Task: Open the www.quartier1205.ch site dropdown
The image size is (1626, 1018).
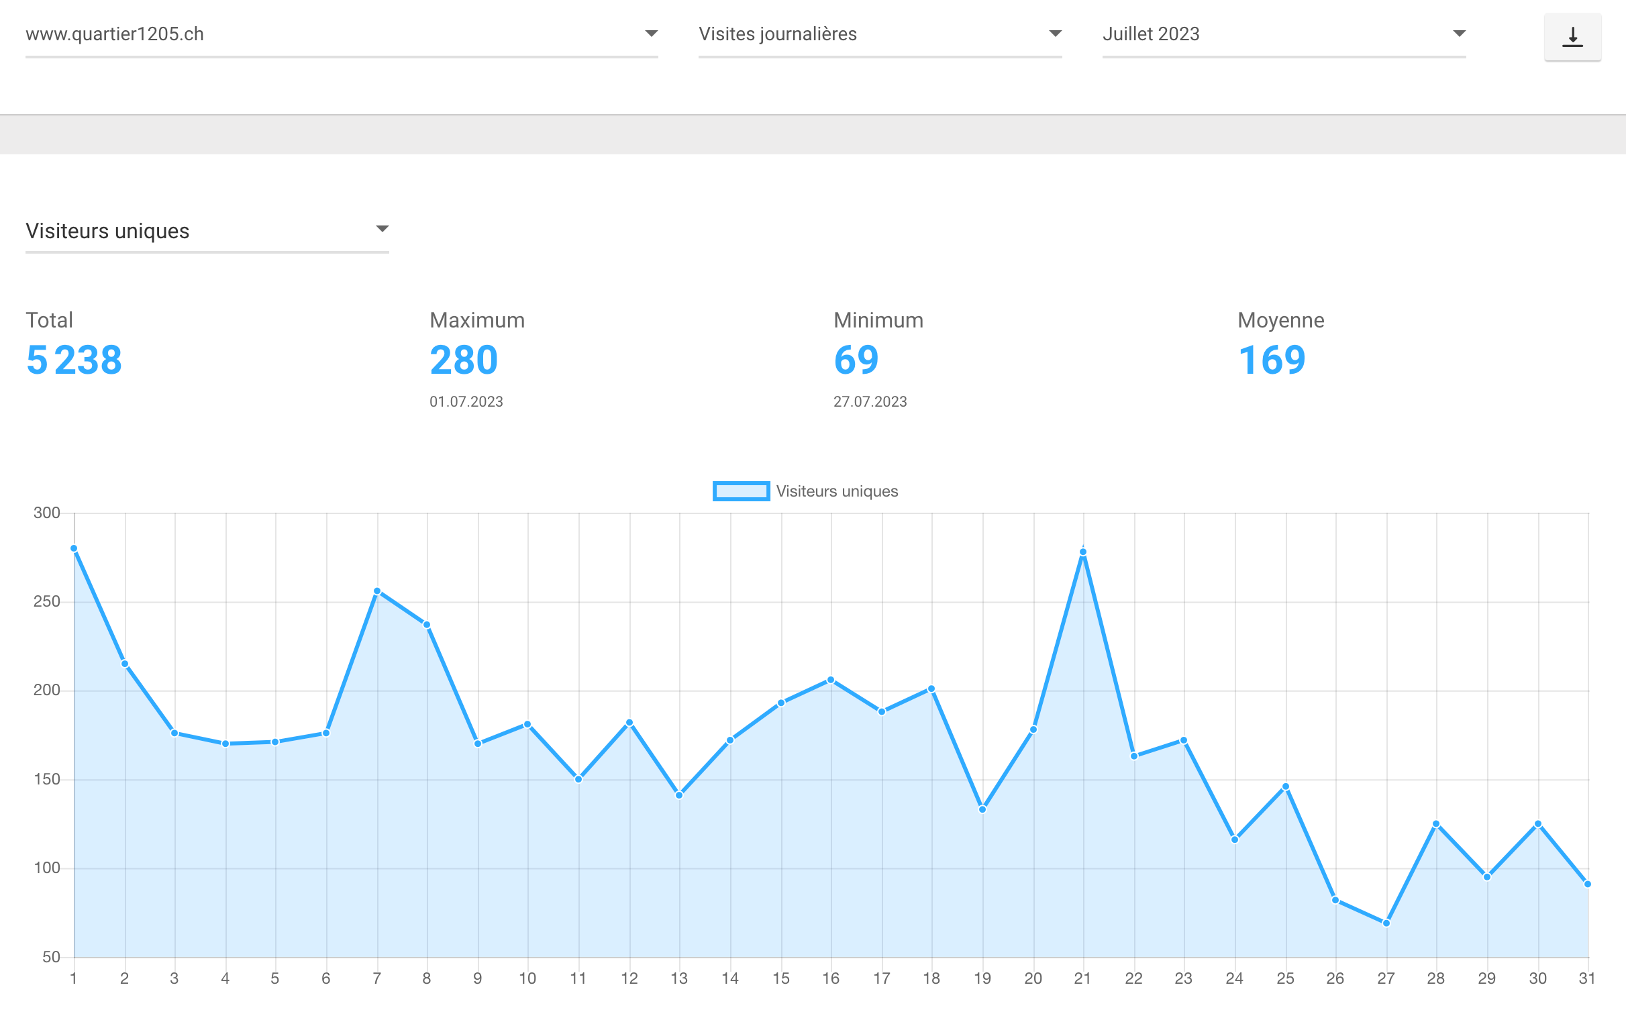Action: (342, 34)
